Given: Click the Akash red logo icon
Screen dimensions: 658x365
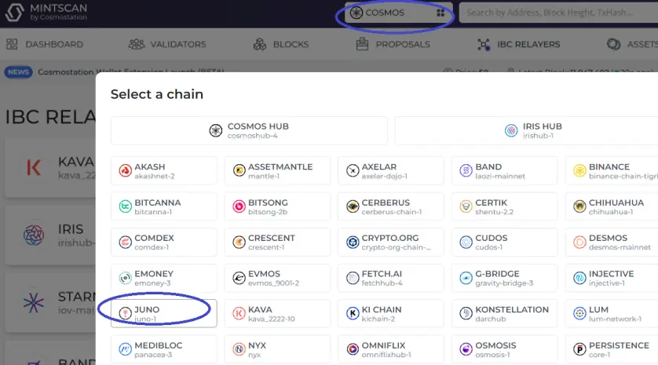Looking at the screenshot, I should coord(125,171).
